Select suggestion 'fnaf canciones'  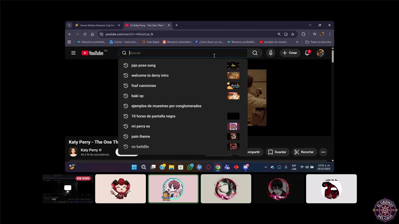point(183,86)
